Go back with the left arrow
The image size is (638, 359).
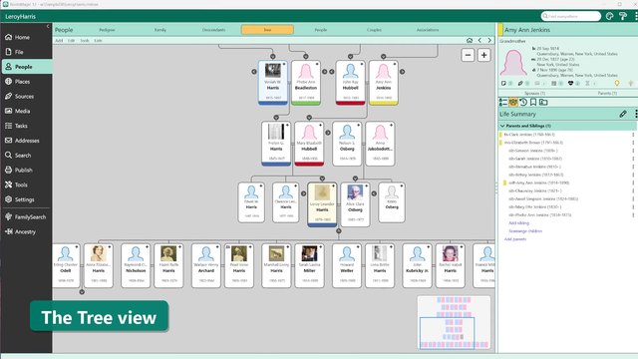(x=479, y=40)
